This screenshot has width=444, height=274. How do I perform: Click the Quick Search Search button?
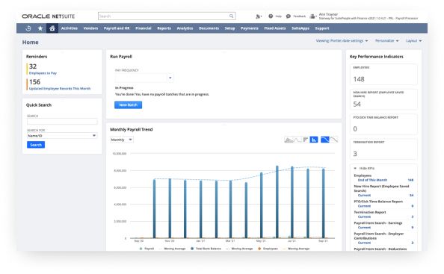pos(36,145)
